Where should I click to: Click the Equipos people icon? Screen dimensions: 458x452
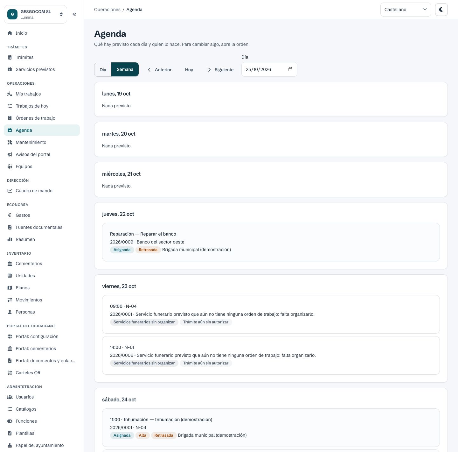10,166
